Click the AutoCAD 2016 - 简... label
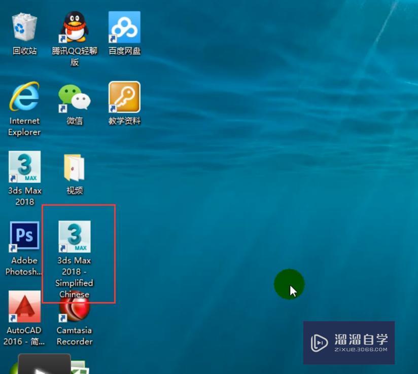Screen dimensions: 418x374 click(24, 335)
